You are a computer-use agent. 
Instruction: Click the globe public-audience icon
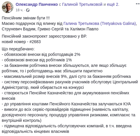28,10
